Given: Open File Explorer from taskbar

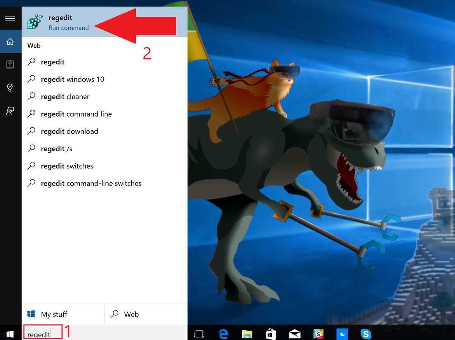Looking at the screenshot, I should click(247, 334).
